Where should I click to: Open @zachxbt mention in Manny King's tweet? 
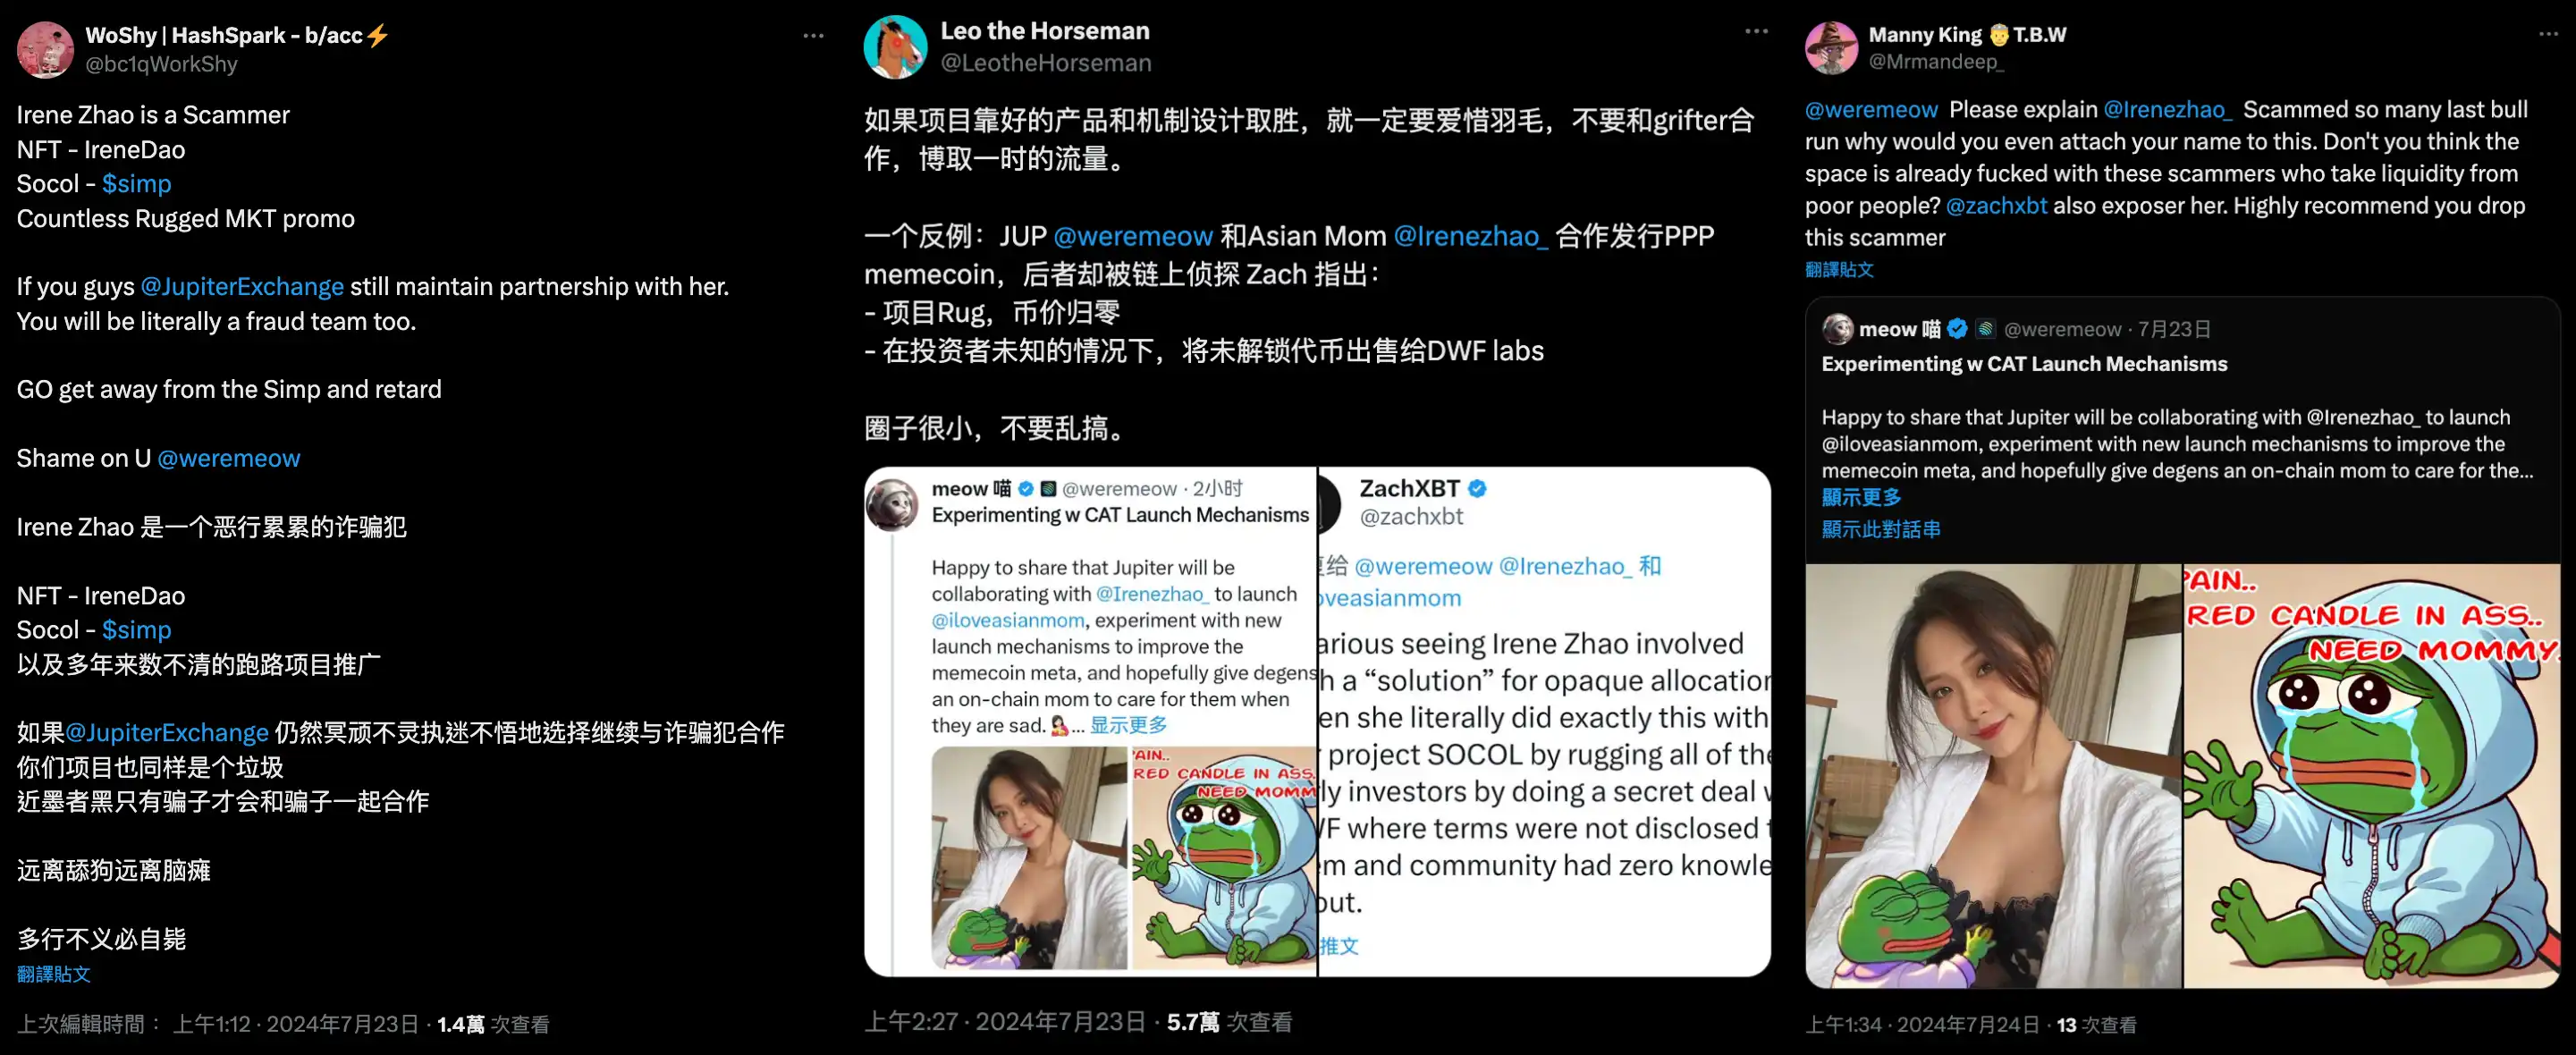click(1996, 206)
